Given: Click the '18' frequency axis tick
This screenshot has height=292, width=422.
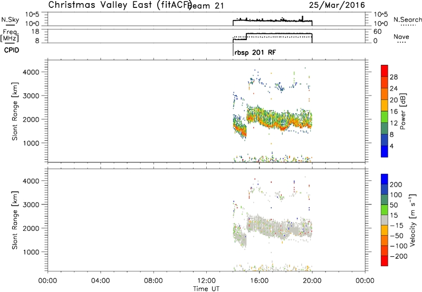Looking at the screenshot, I should click(35, 32).
